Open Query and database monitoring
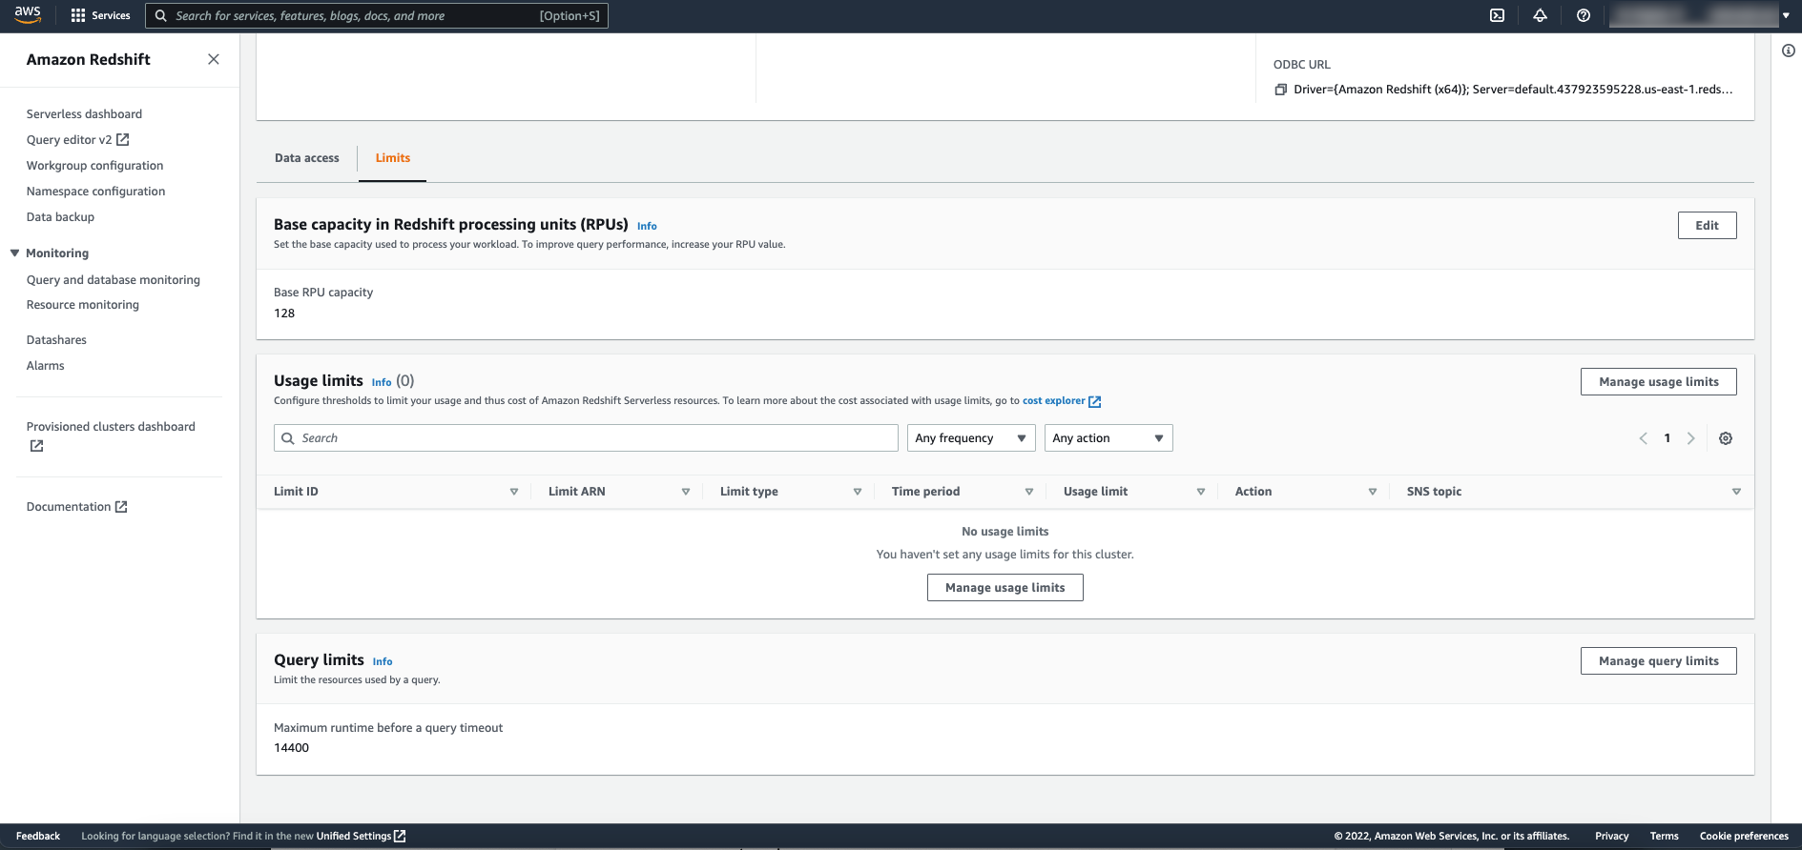The width and height of the screenshot is (1802, 850). click(114, 280)
